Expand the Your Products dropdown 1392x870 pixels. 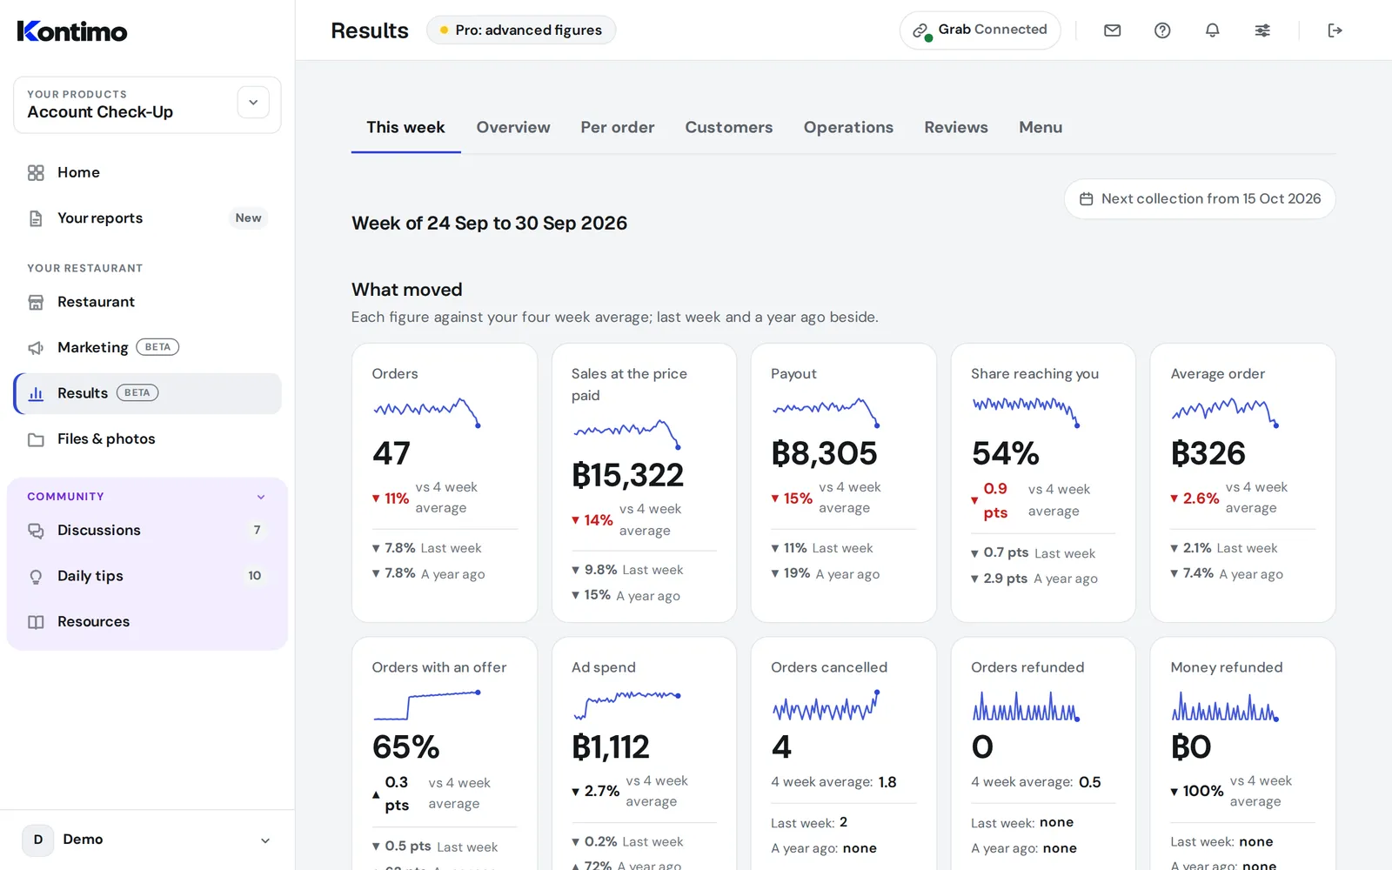coord(253,103)
